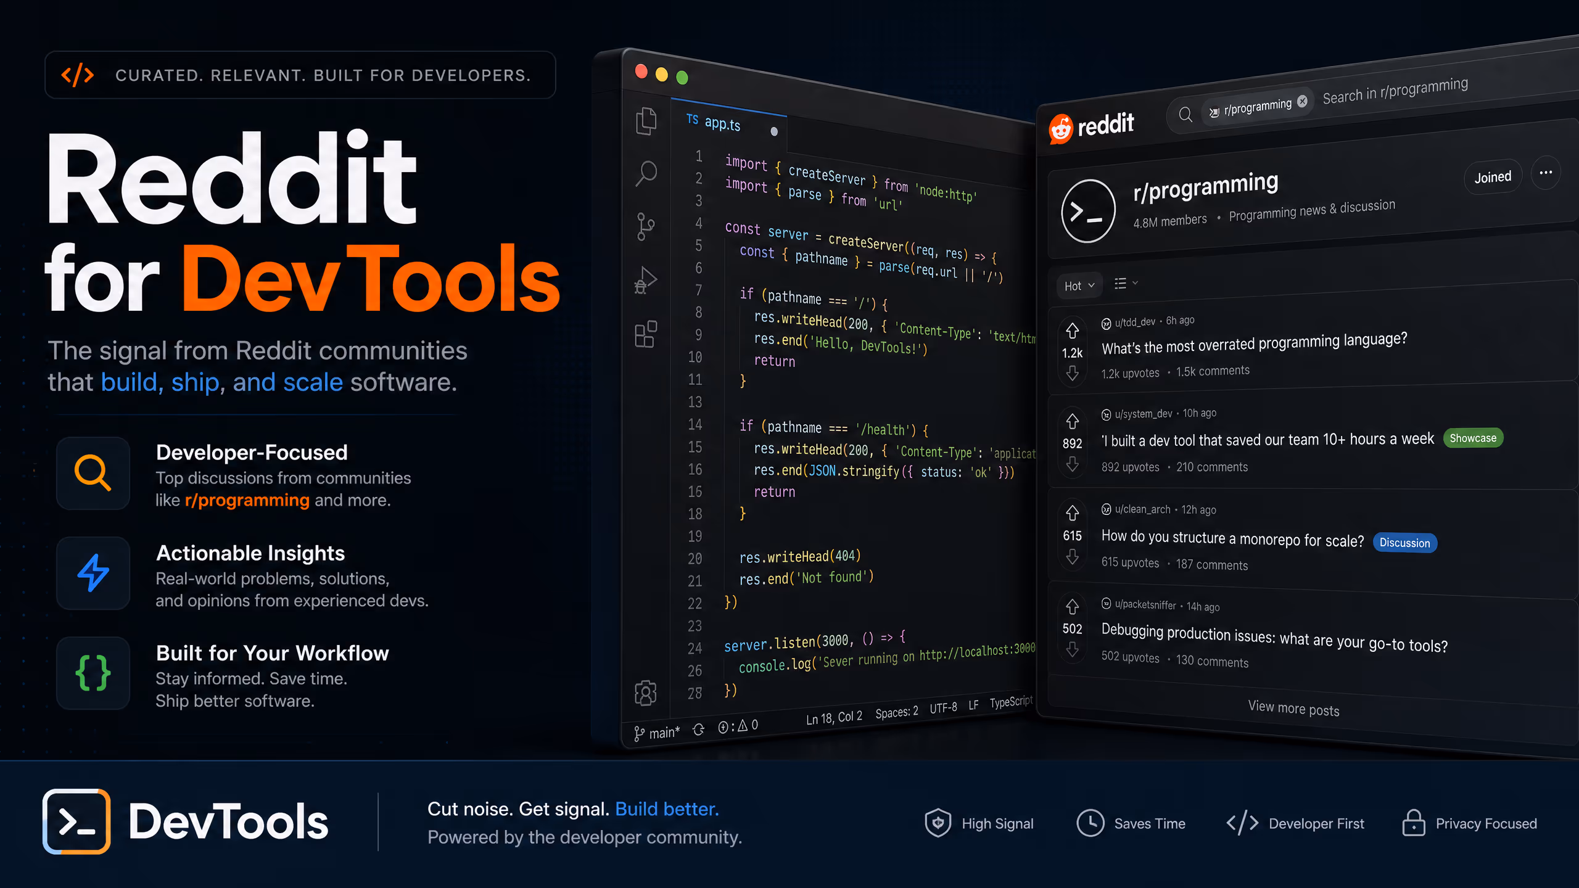Open the u/clean_arch user profile

1142,509
